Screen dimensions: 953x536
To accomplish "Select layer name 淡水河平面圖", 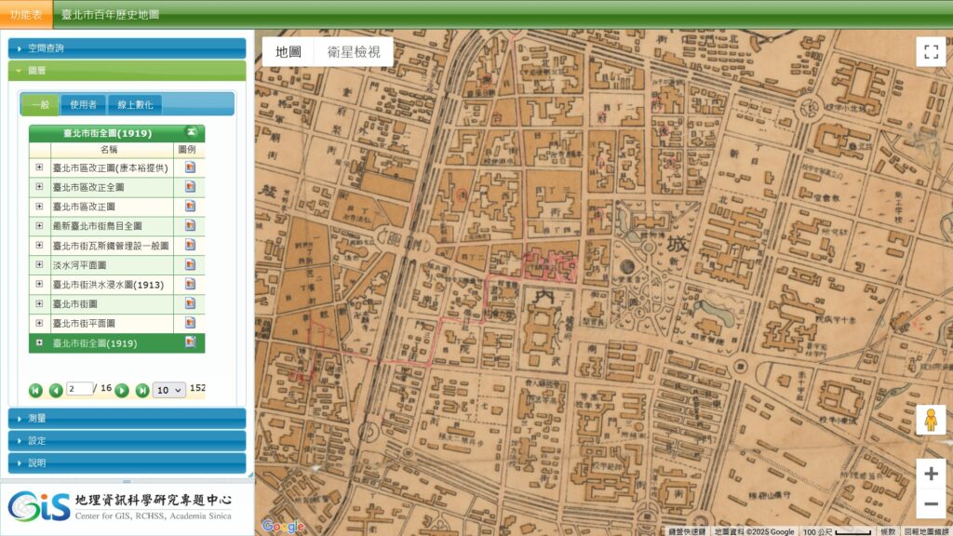I will (x=79, y=265).
